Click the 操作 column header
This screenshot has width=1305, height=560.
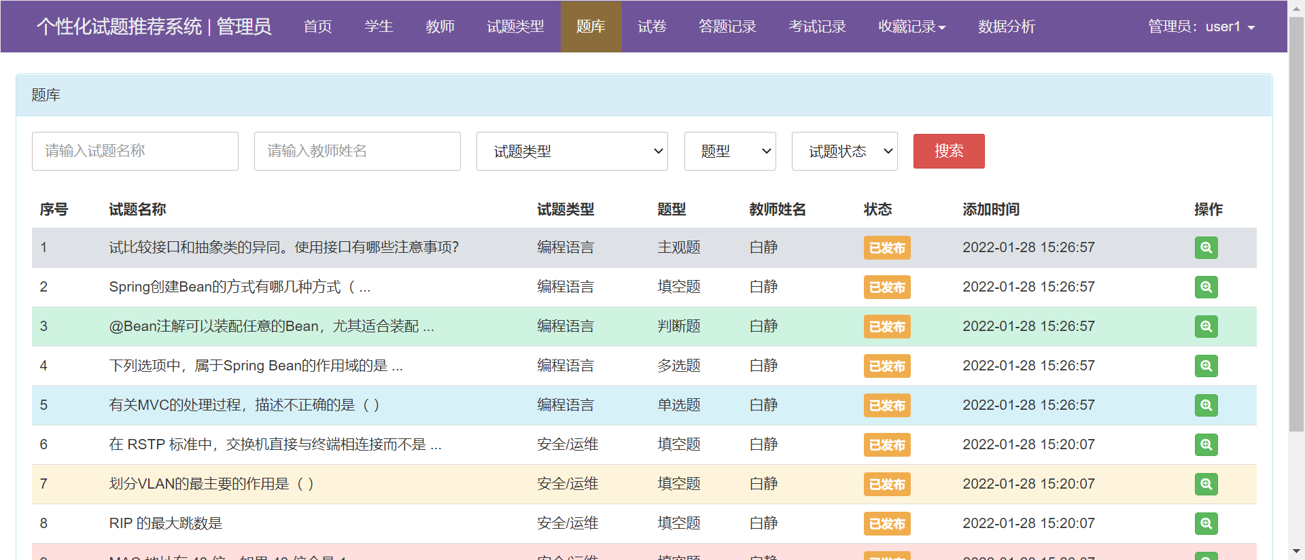pyautogui.click(x=1208, y=209)
